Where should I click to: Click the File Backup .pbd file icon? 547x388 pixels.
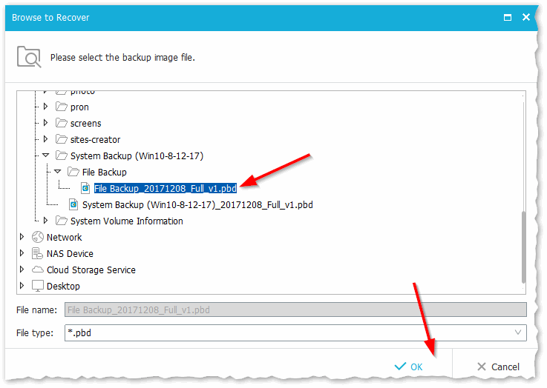coord(85,189)
